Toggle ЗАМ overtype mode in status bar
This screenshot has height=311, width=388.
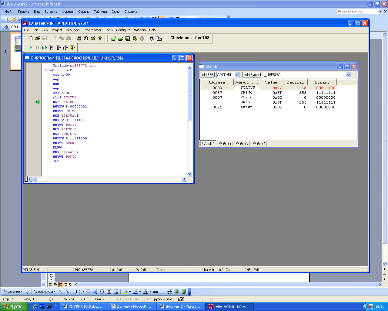(148, 299)
